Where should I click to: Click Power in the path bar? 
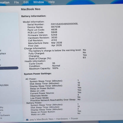(75, 119)
